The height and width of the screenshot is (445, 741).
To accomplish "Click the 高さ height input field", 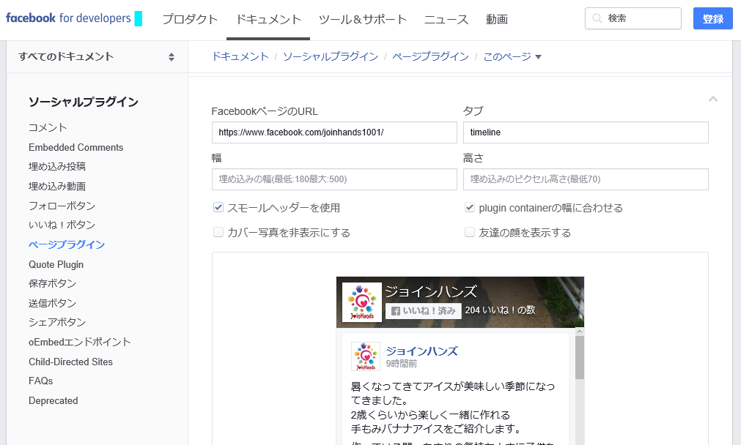I will [x=586, y=179].
